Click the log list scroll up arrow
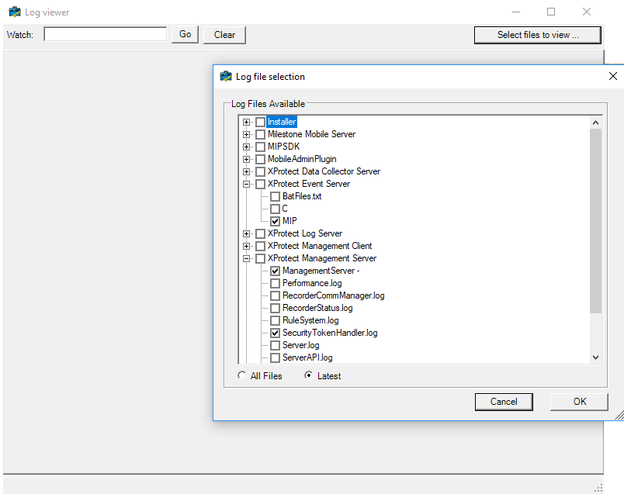Screen dimensions: 624x494 (595, 123)
